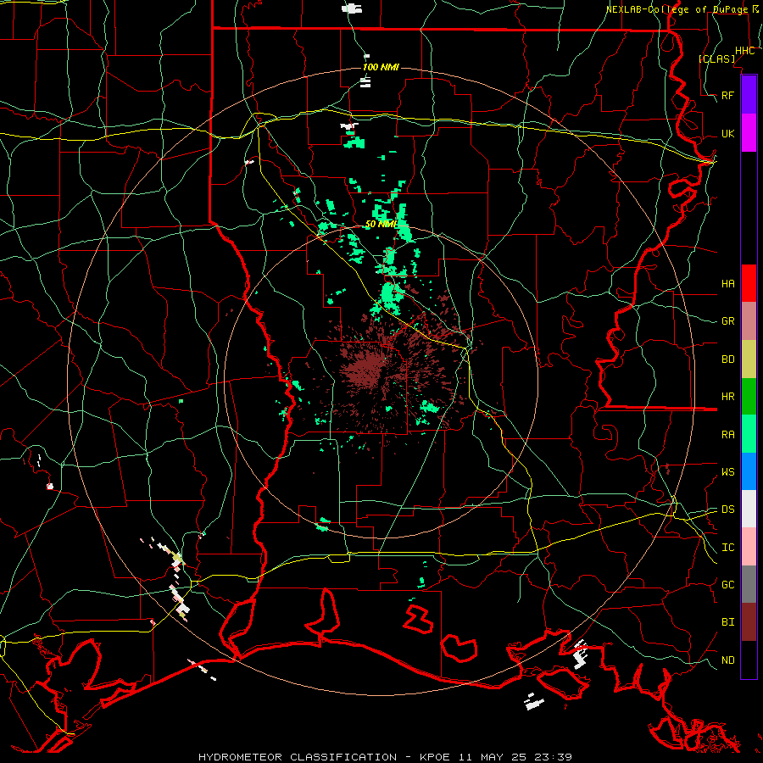Image resolution: width=763 pixels, height=763 pixels.
Task: Click the DS legend label
Action: 728,510
